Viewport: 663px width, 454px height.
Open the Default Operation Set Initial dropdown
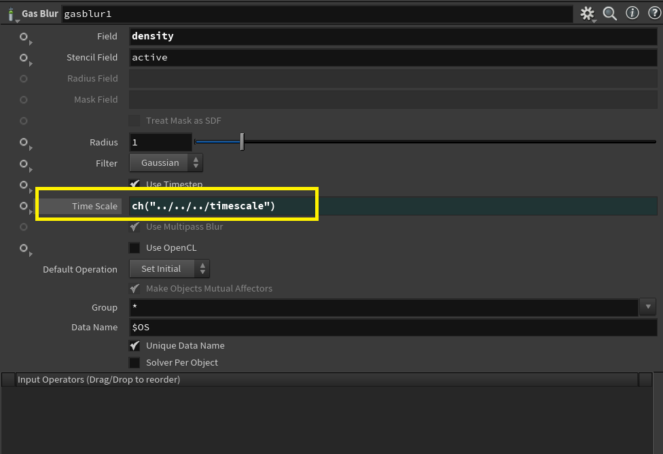coord(169,268)
